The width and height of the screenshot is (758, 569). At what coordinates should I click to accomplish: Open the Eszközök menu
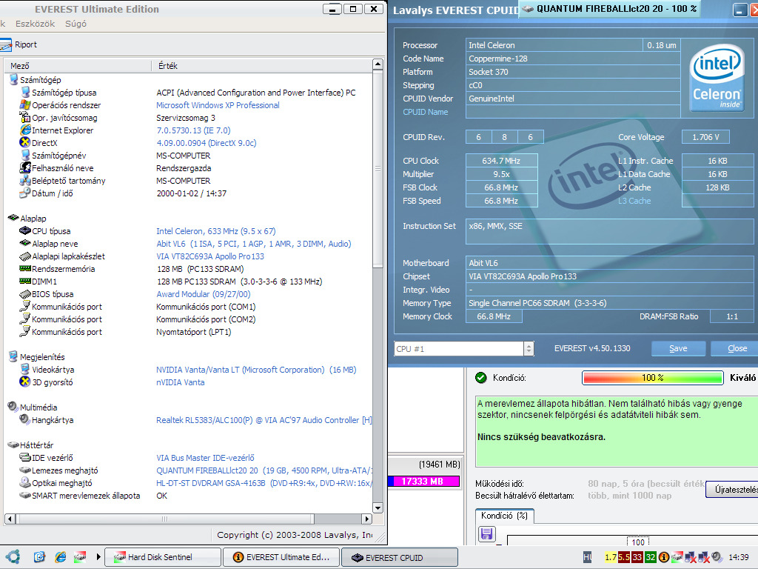35,24
